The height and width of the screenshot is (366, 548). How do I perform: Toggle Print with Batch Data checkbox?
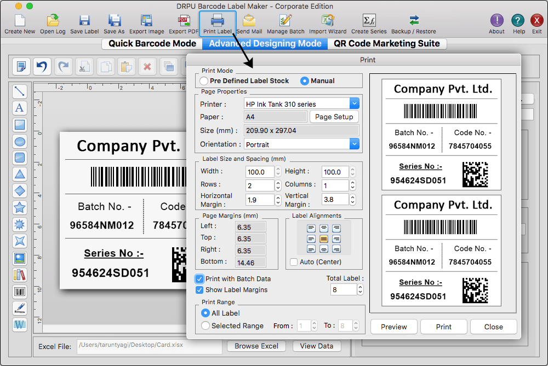(199, 279)
